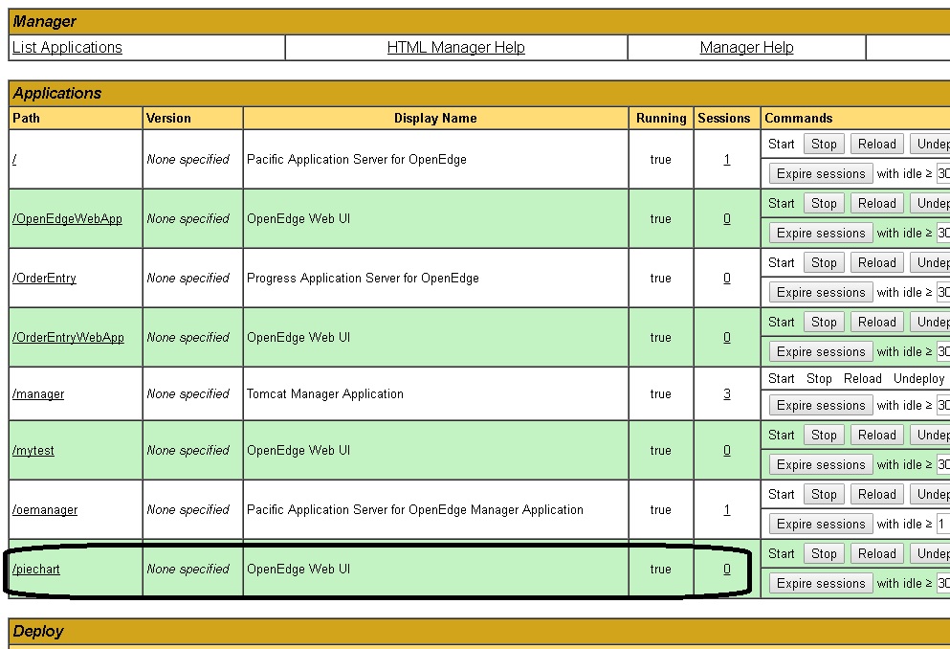
Task: Click the Display Name column header
Action: tap(435, 118)
